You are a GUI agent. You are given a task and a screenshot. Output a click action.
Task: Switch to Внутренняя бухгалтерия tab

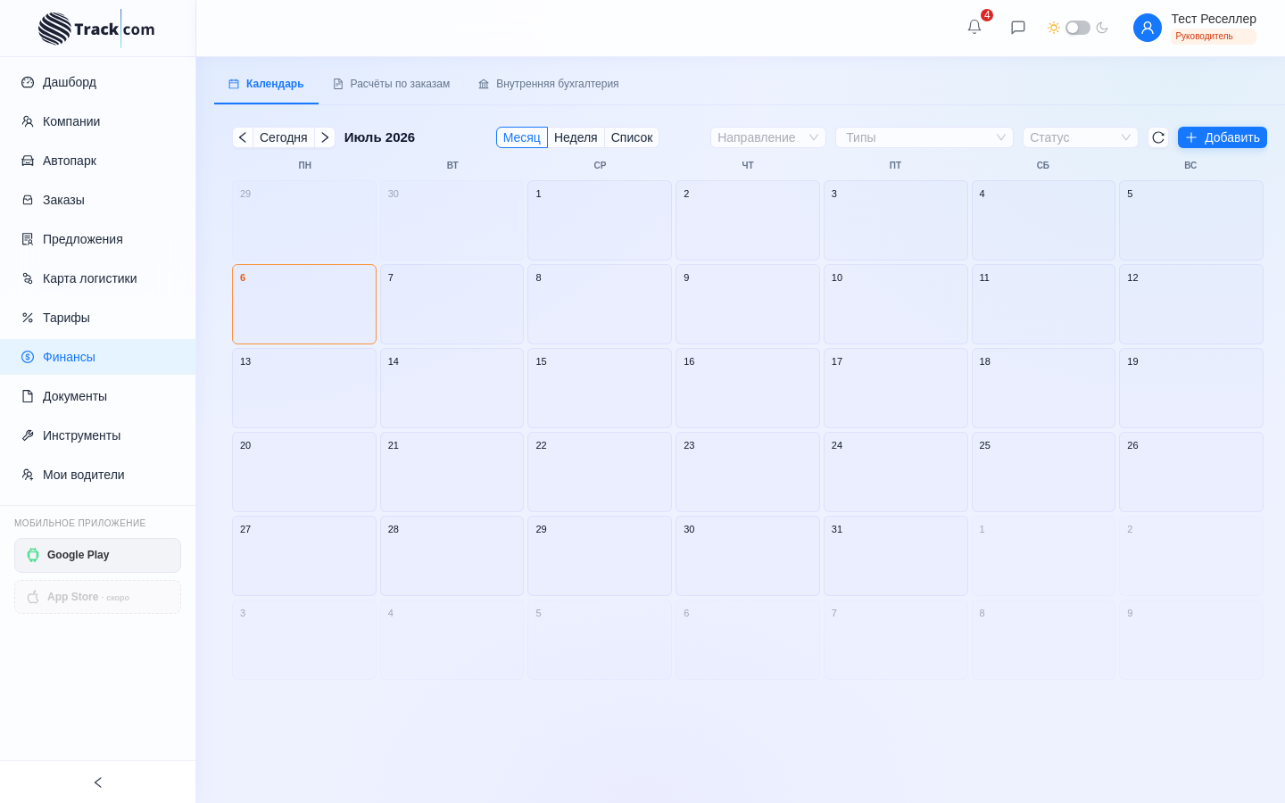tap(548, 84)
